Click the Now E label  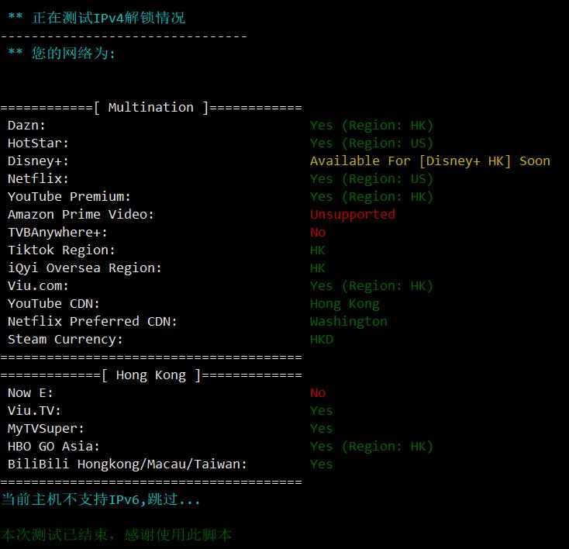coord(31,392)
